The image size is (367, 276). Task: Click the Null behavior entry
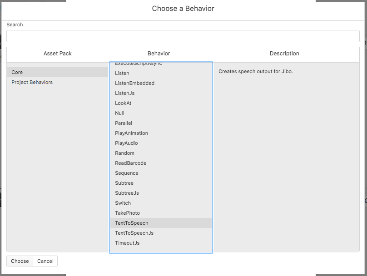coord(119,113)
